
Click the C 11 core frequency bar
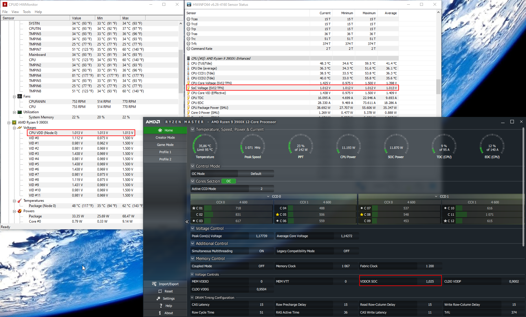point(490,215)
